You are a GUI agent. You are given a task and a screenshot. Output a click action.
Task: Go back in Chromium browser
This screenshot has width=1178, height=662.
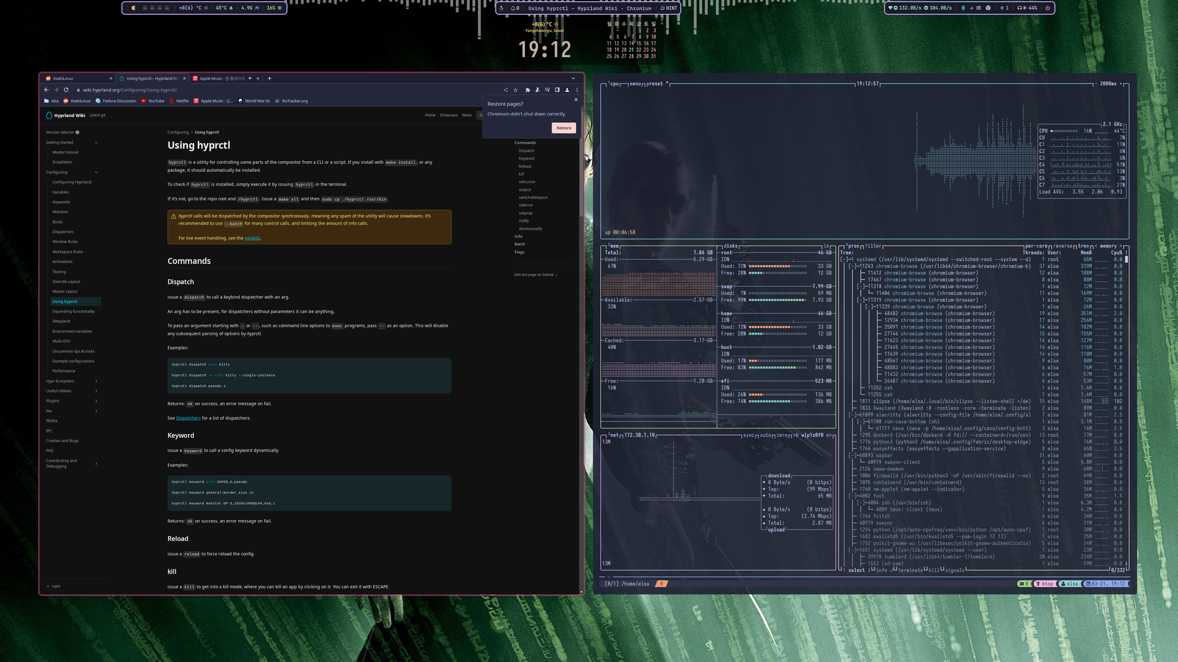click(46, 90)
